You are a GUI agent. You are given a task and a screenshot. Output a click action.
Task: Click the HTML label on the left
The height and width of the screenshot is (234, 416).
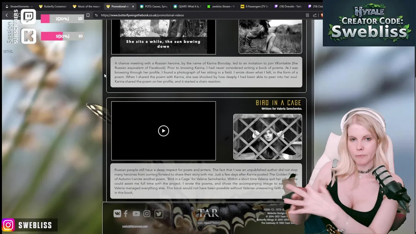click(8, 51)
